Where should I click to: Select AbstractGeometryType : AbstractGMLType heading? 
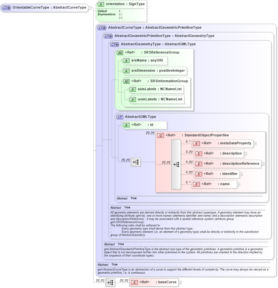(x=158, y=44)
